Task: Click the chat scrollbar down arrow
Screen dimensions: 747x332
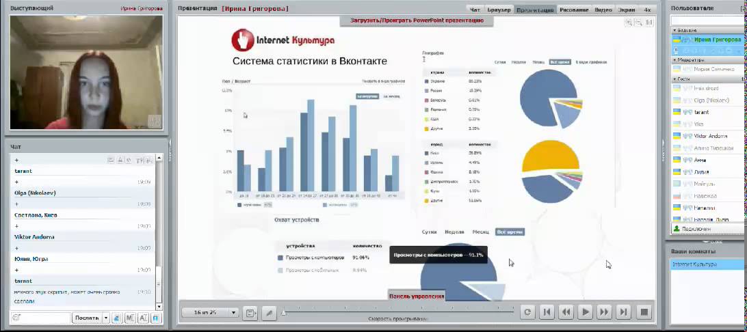Action: pos(159,308)
